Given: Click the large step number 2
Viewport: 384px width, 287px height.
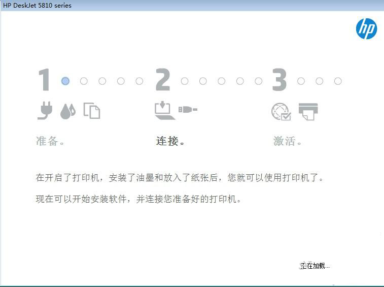Looking at the screenshot, I should click(163, 80).
